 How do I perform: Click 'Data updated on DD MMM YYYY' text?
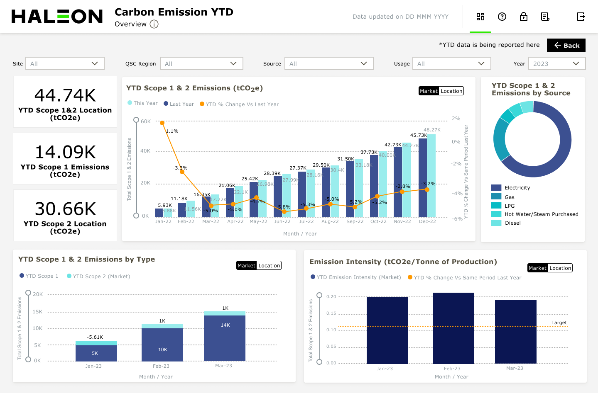click(400, 17)
